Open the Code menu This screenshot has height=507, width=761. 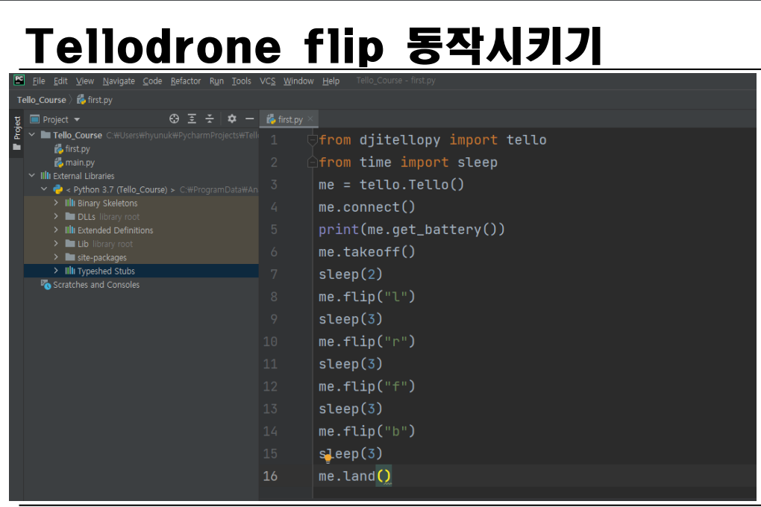pos(152,81)
